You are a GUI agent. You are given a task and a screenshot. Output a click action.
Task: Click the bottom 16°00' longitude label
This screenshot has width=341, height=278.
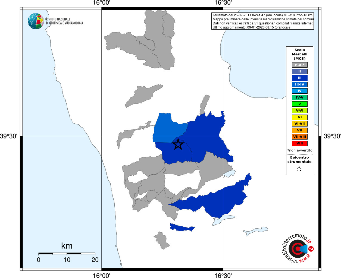click(101, 275)
